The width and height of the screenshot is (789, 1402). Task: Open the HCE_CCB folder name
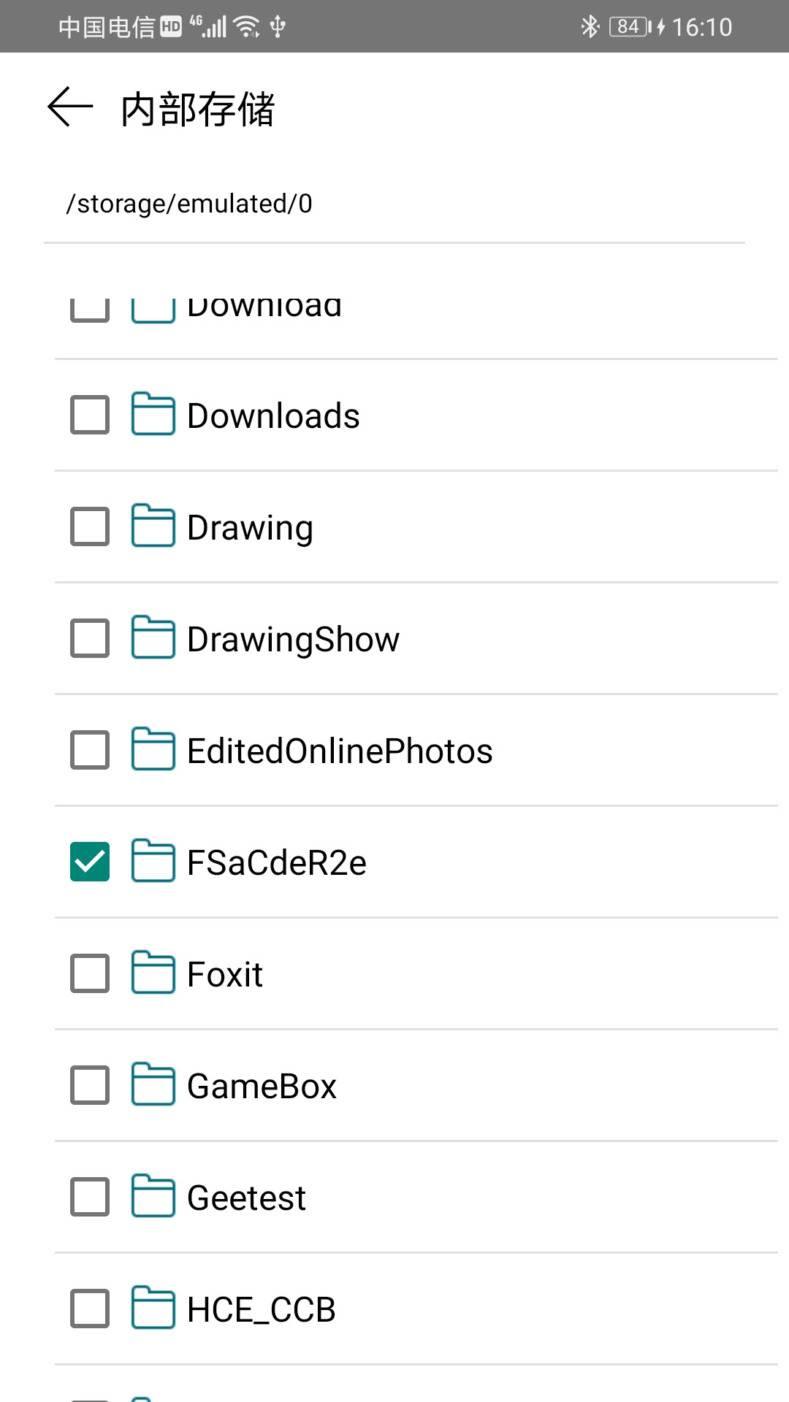pyautogui.click(x=261, y=1309)
